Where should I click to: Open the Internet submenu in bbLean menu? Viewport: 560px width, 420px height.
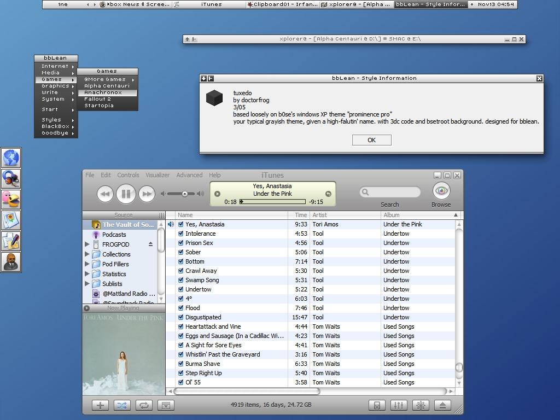click(56, 66)
